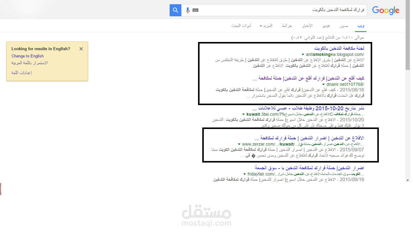Screen dimensions: 413x232
Task: Switch to the 'ويب' tab
Action: coord(361,26)
